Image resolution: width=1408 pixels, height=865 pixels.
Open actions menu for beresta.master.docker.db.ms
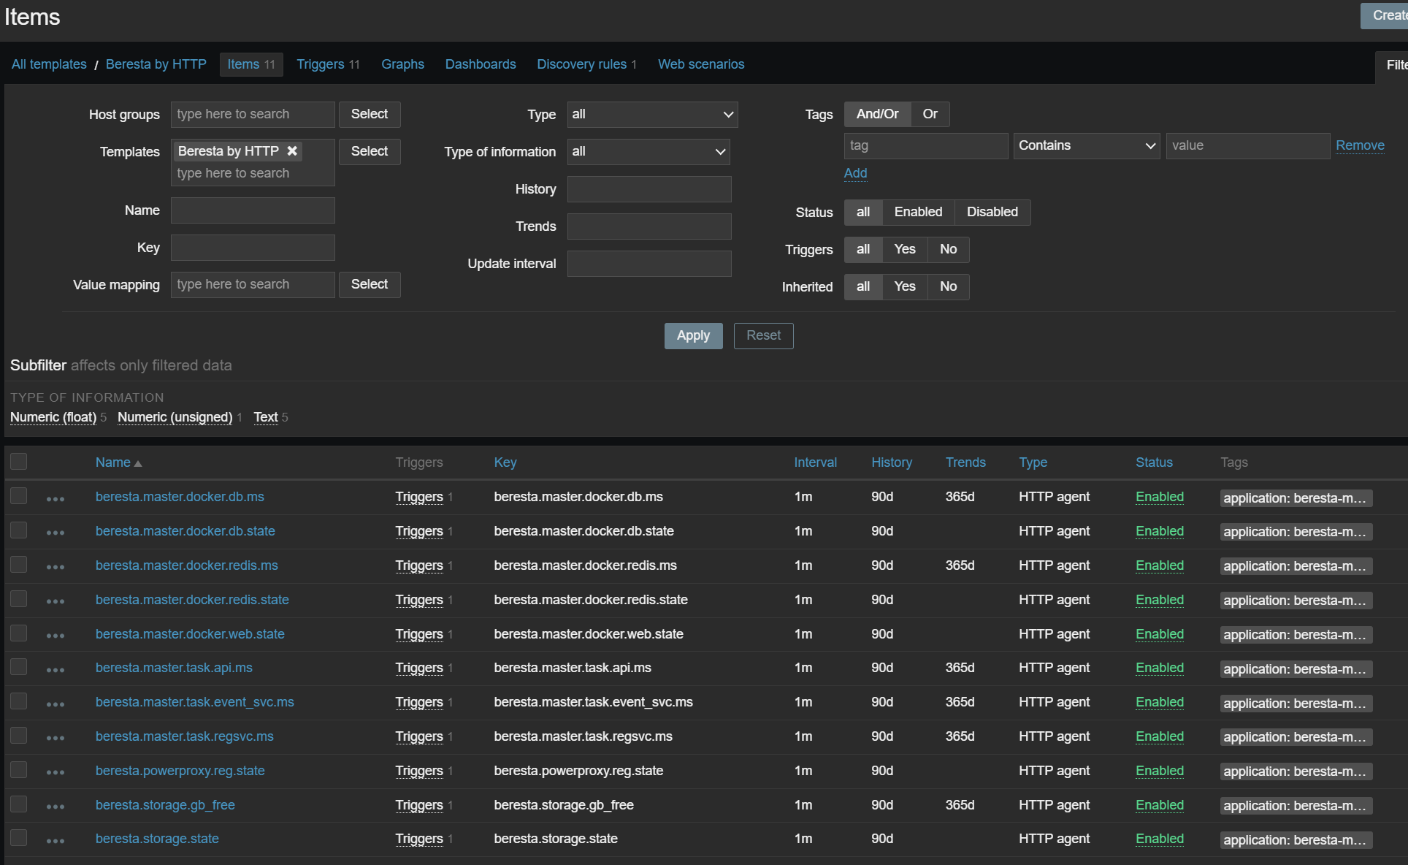point(56,499)
